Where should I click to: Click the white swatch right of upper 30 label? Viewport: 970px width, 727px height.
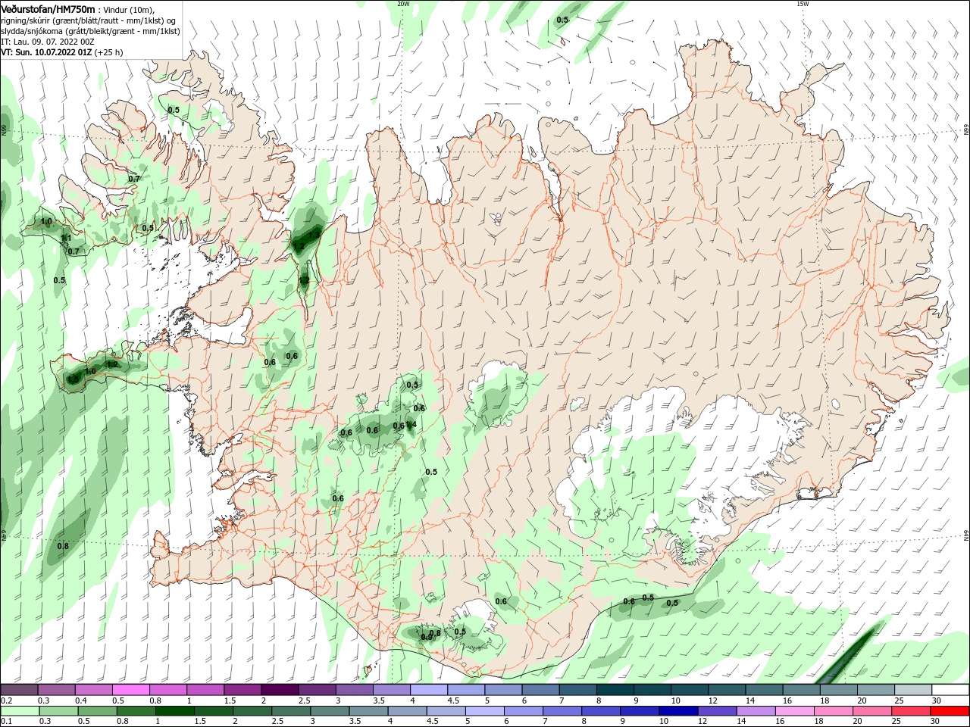click(950, 690)
